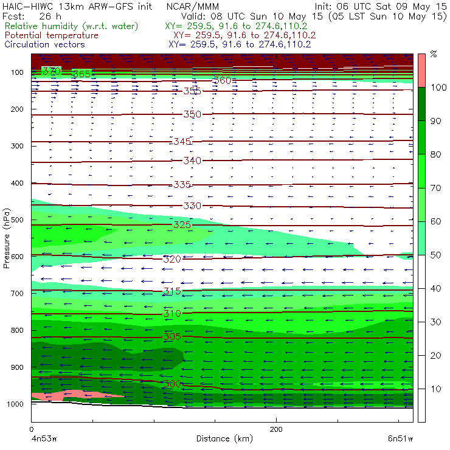Click the colorbar '50' value label
The height and width of the screenshot is (450, 450).
click(x=435, y=255)
